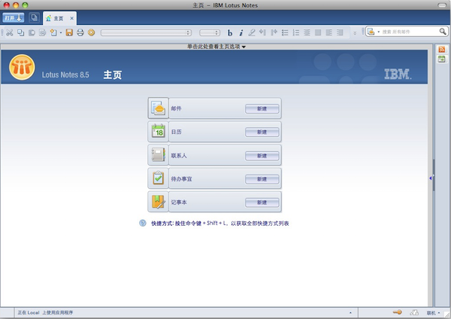The width and height of the screenshot is (451, 319).
Task: Click the highlighter pen icon
Action: (x=252, y=32)
